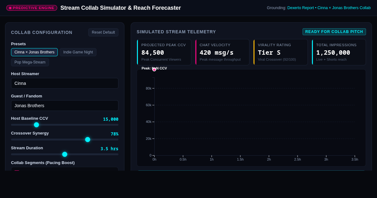Viewport: 377px width, 198px height.
Task: Apply the Pop Mega-Stream preset
Action: click(30, 62)
